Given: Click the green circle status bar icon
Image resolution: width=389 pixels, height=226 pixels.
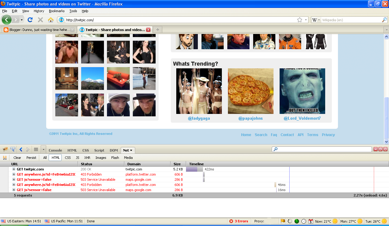Looking at the screenshot, I should (x=297, y=221).
